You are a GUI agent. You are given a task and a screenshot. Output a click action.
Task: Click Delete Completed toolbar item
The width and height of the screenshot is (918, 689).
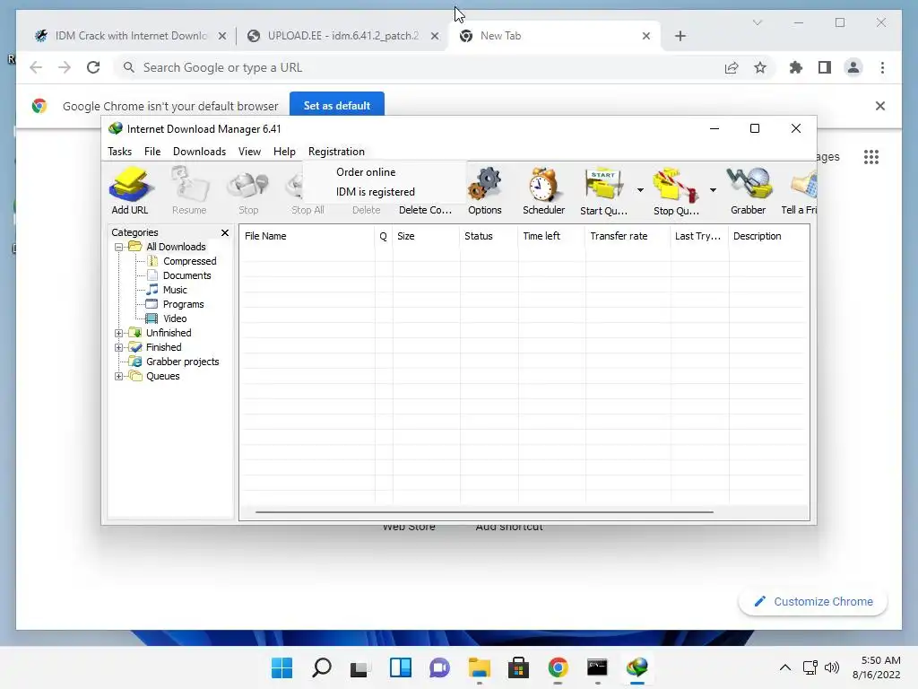pyautogui.click(x=425, y=210)
